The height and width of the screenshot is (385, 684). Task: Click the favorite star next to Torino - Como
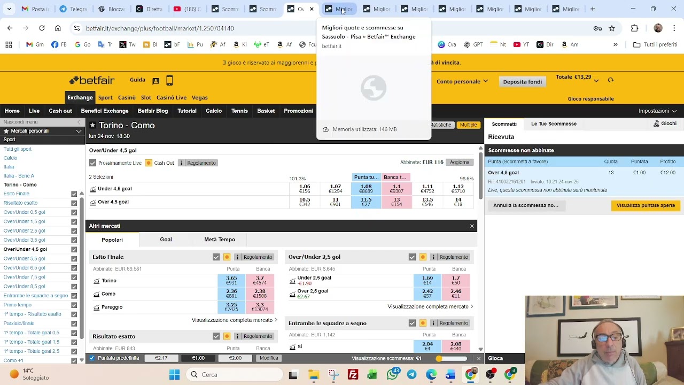92,125
